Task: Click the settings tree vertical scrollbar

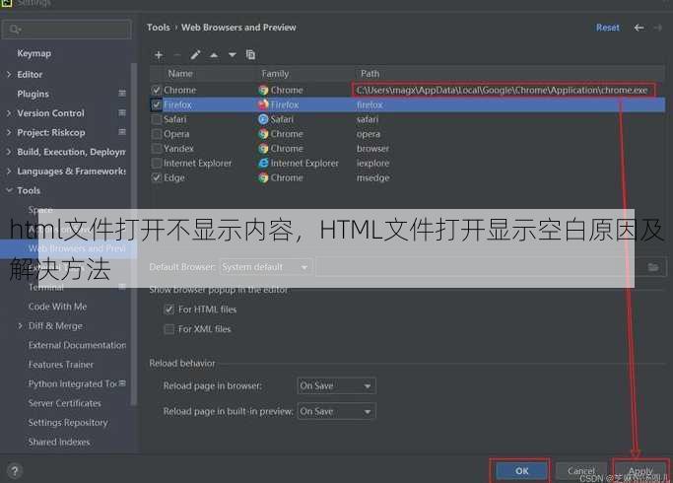Action: [x=133, y=234]
